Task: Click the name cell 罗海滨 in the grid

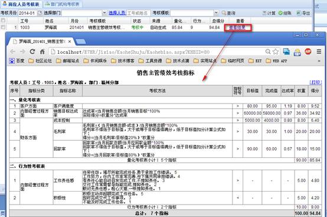Action: [51, 27]
